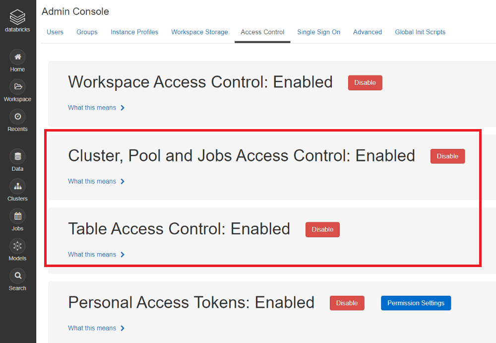Image resolution: width=496 pixels, height=343 pixels.
Task: Open the Workspace Storage tab
Action: tap(199, 32)
